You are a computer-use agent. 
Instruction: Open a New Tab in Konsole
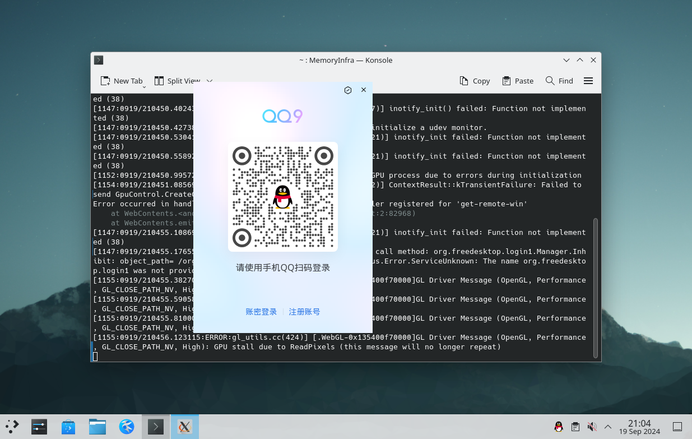[x=121, y=81]
